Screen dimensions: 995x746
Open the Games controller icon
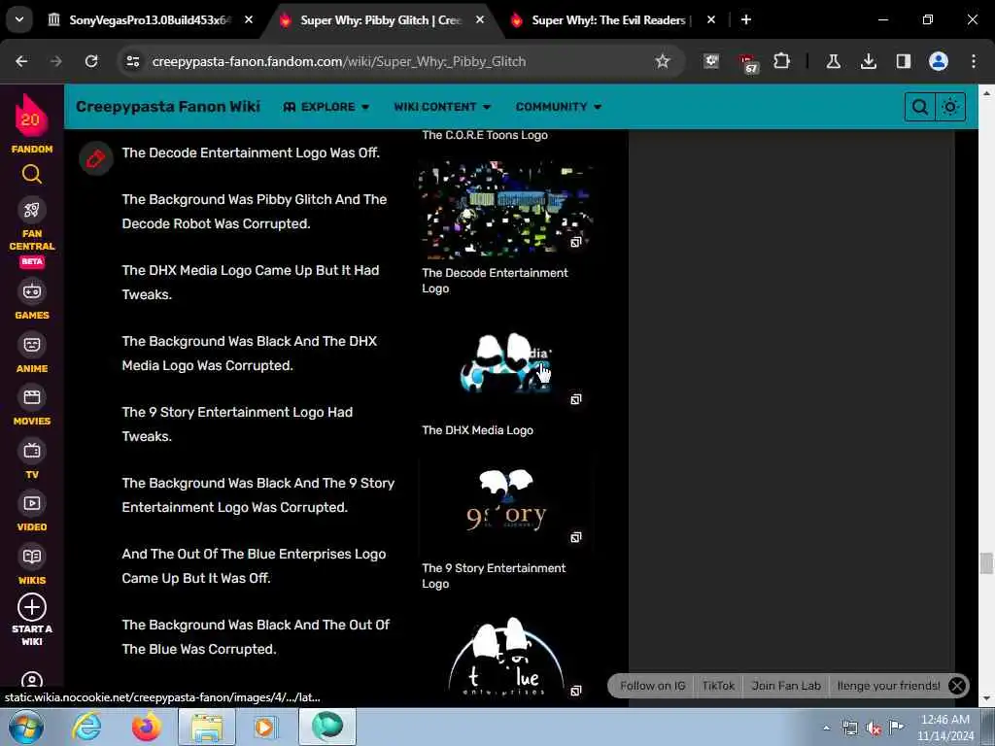coord(32,291)
